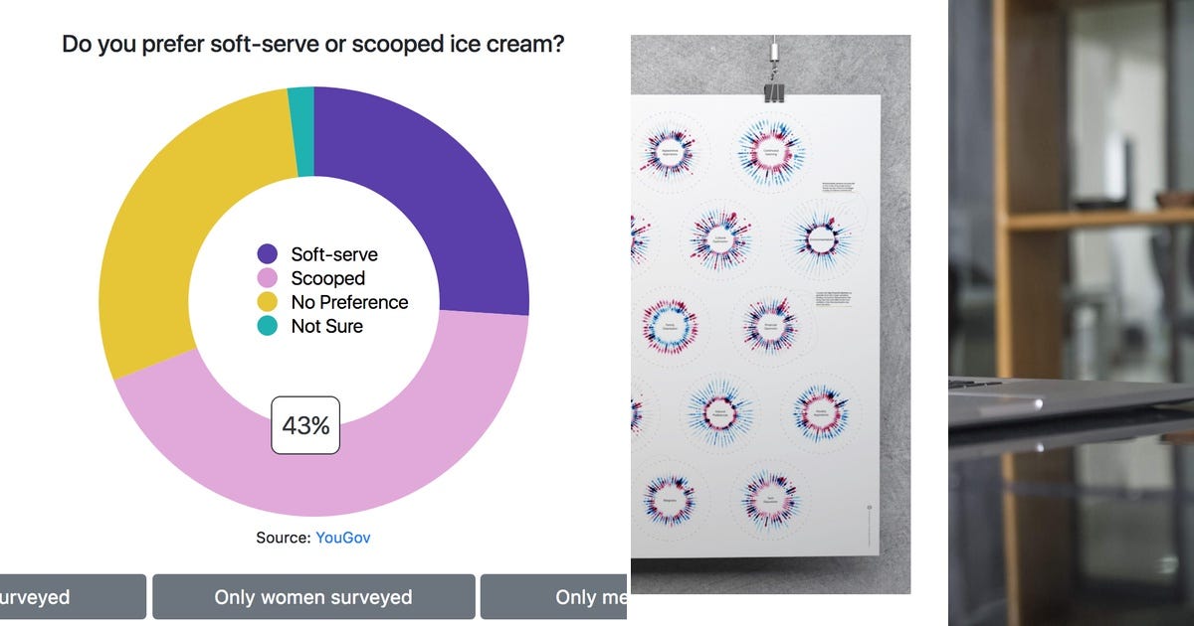Image resolution: width=1194 pixels, height=626 pixels.
Task: Select the ice cream poll title heading
Action: pos(312,45)
